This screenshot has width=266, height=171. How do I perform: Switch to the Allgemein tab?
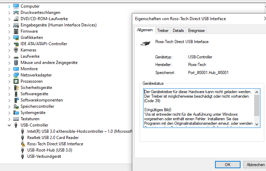(145, 30)
